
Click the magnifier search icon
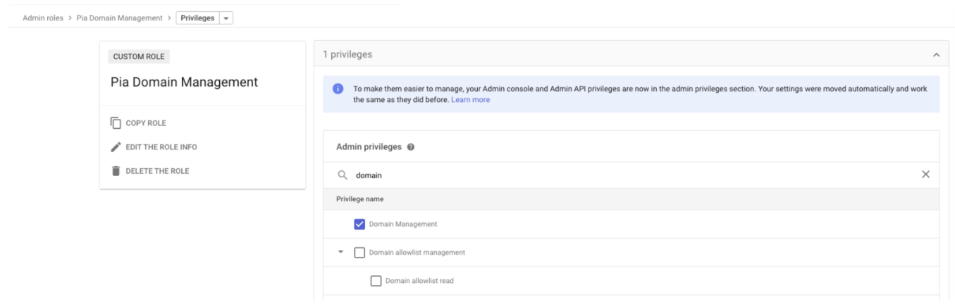coord(342,175)
